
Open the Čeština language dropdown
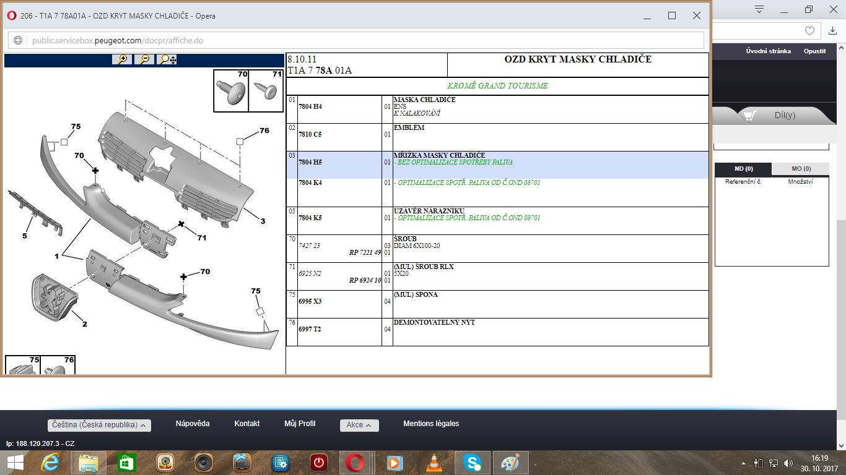point(99,425)
